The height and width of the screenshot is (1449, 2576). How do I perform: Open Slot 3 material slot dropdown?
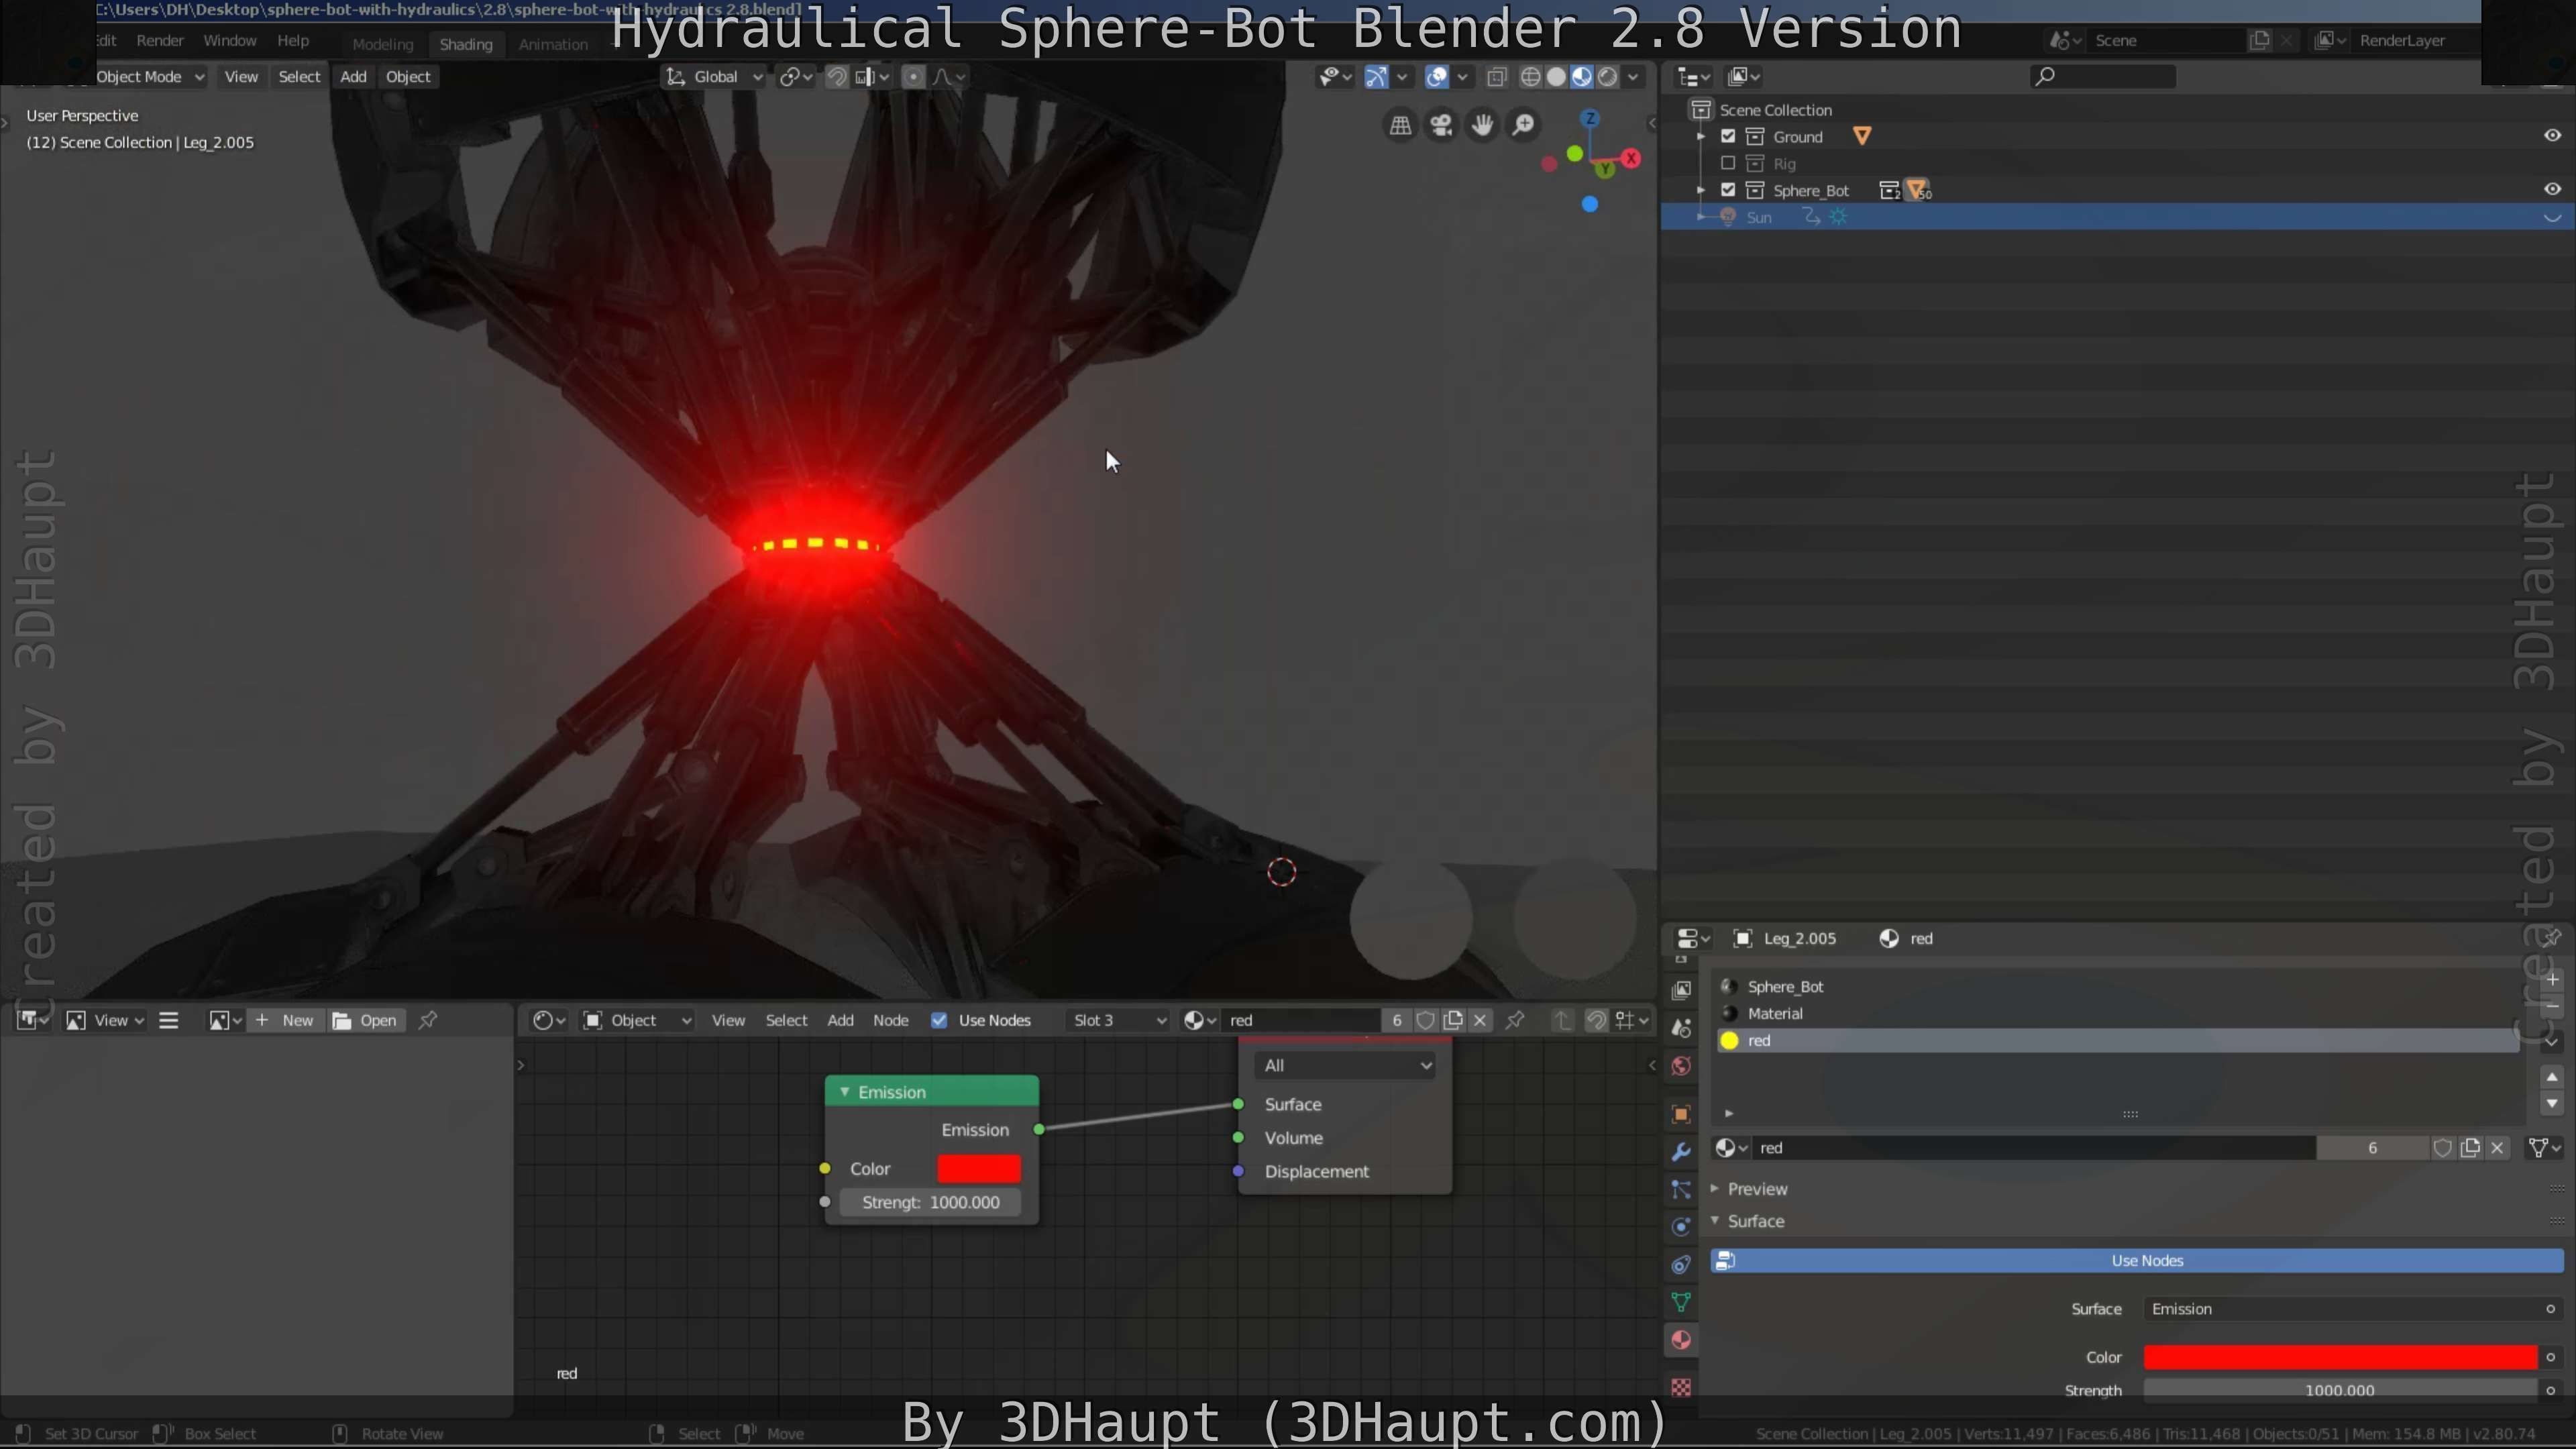tap(1119, 1020)
